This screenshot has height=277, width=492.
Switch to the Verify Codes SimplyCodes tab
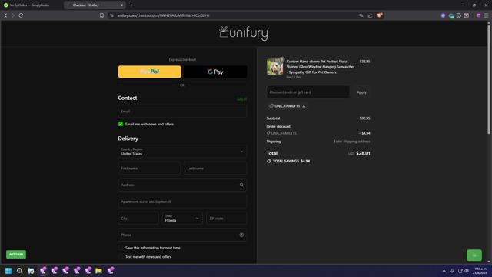30,5
